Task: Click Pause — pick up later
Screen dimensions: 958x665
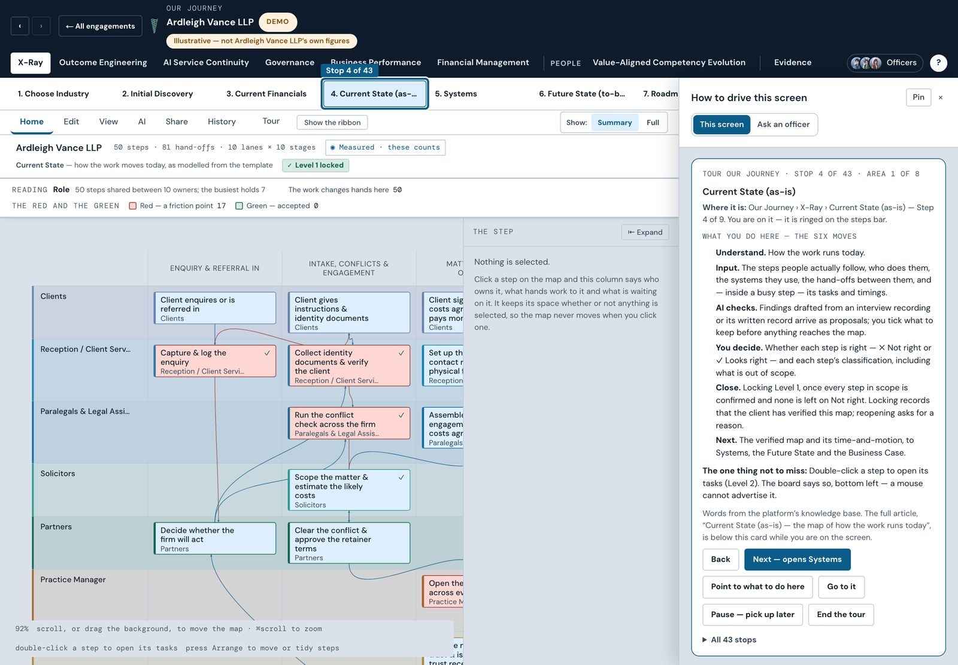Action: click(753, 615)
